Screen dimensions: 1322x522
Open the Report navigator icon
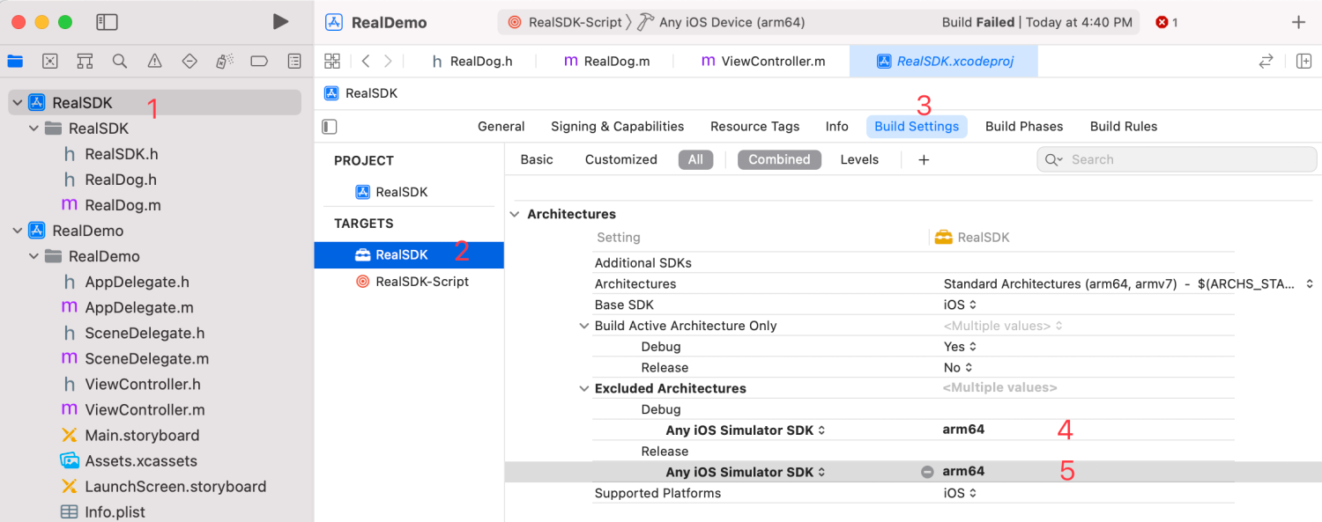point(294,61)
